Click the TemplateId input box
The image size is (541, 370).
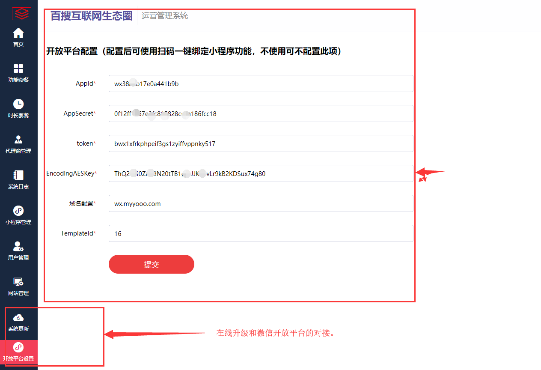261,233
